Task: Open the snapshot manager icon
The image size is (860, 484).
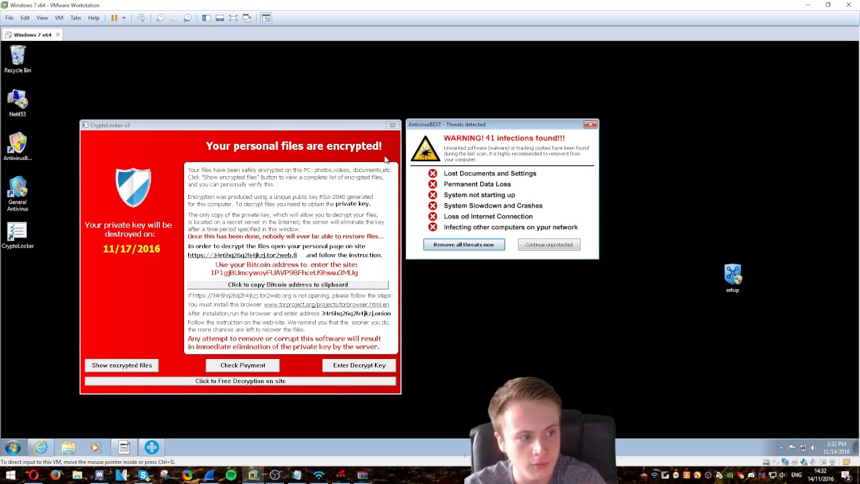Action: pos(187,18)
